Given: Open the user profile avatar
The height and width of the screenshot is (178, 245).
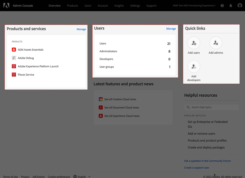Looking at the screenshot, I should pyautogui.click(x=240, y=6).
